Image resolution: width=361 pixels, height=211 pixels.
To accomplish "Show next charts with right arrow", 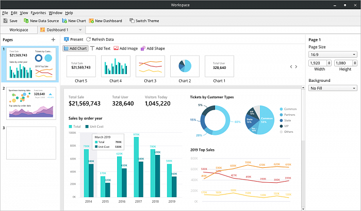I will 297,66.
